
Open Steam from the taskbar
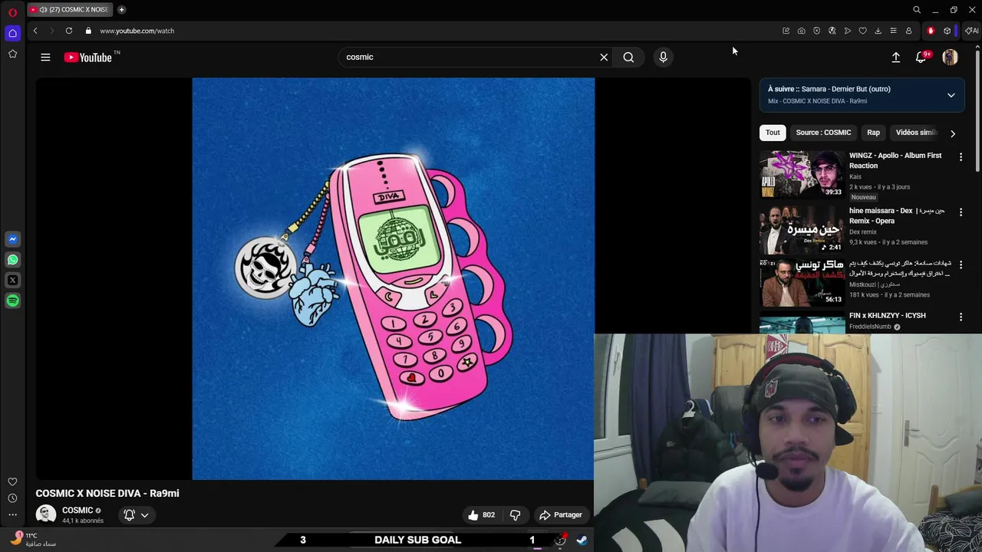(x=582, y=540)
